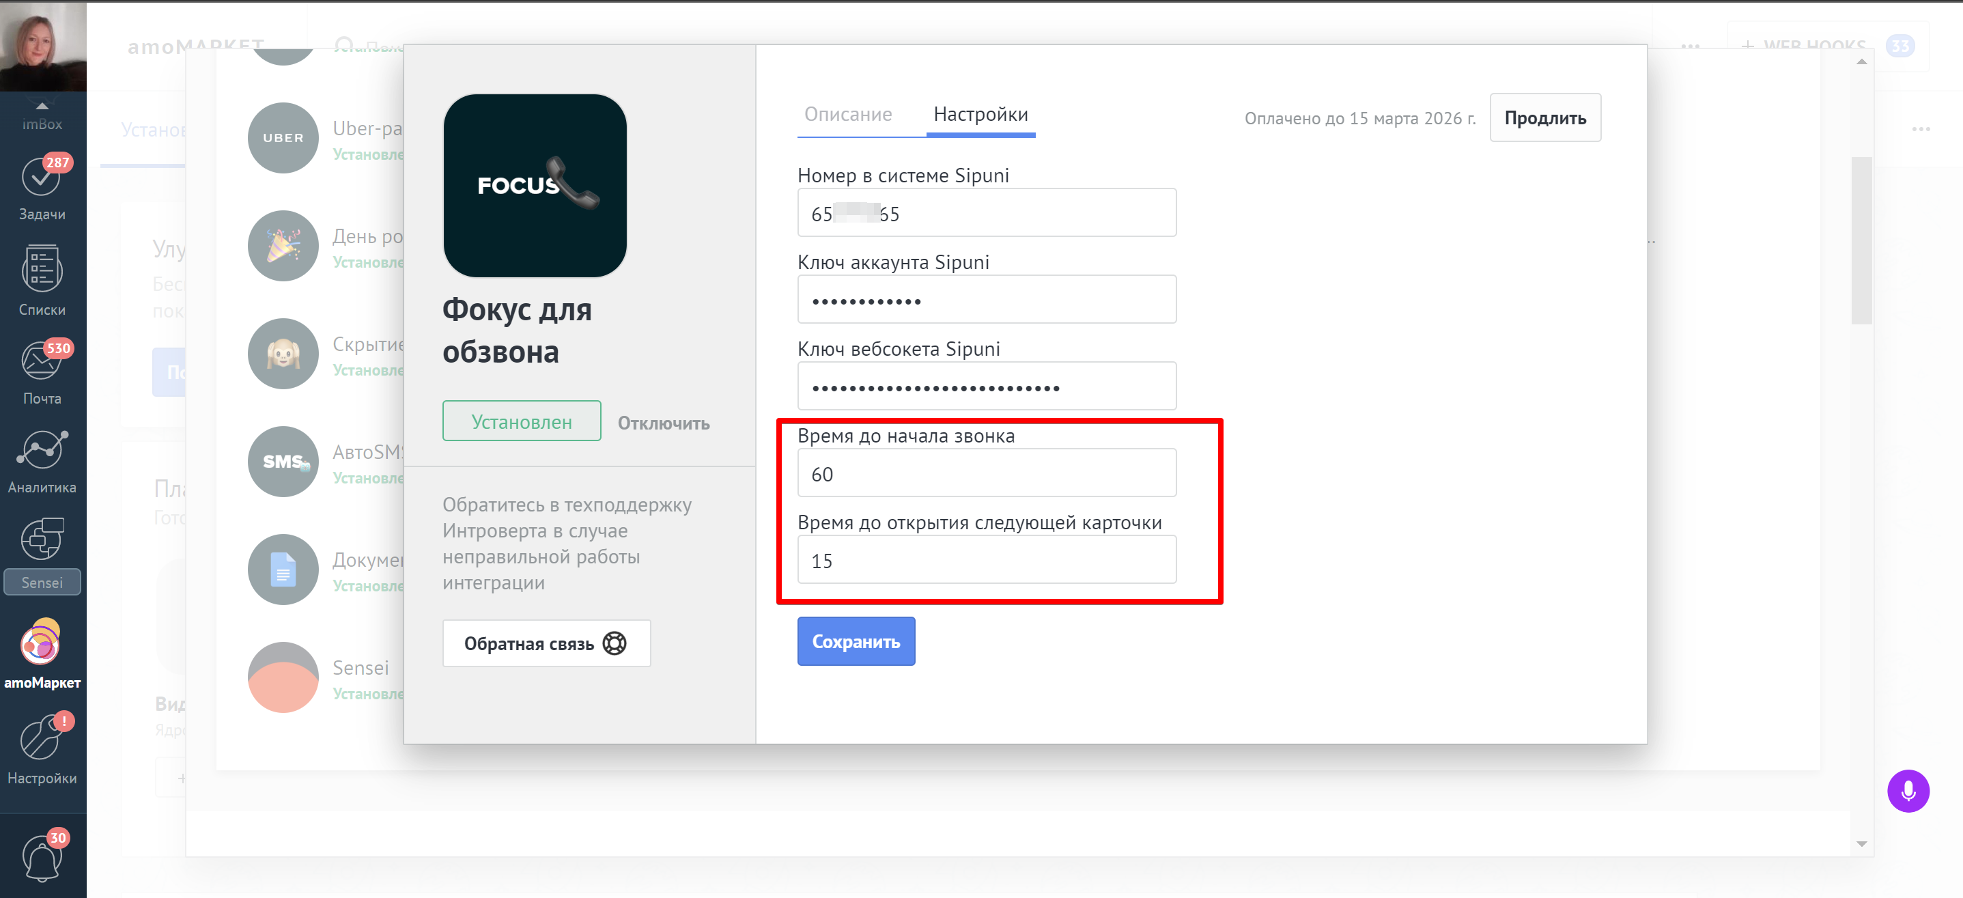The height and width of the screenshot is (898, 1963).
Task: Focus the Ключ вебсокета Sipuni field
Action: coord(986,387)
